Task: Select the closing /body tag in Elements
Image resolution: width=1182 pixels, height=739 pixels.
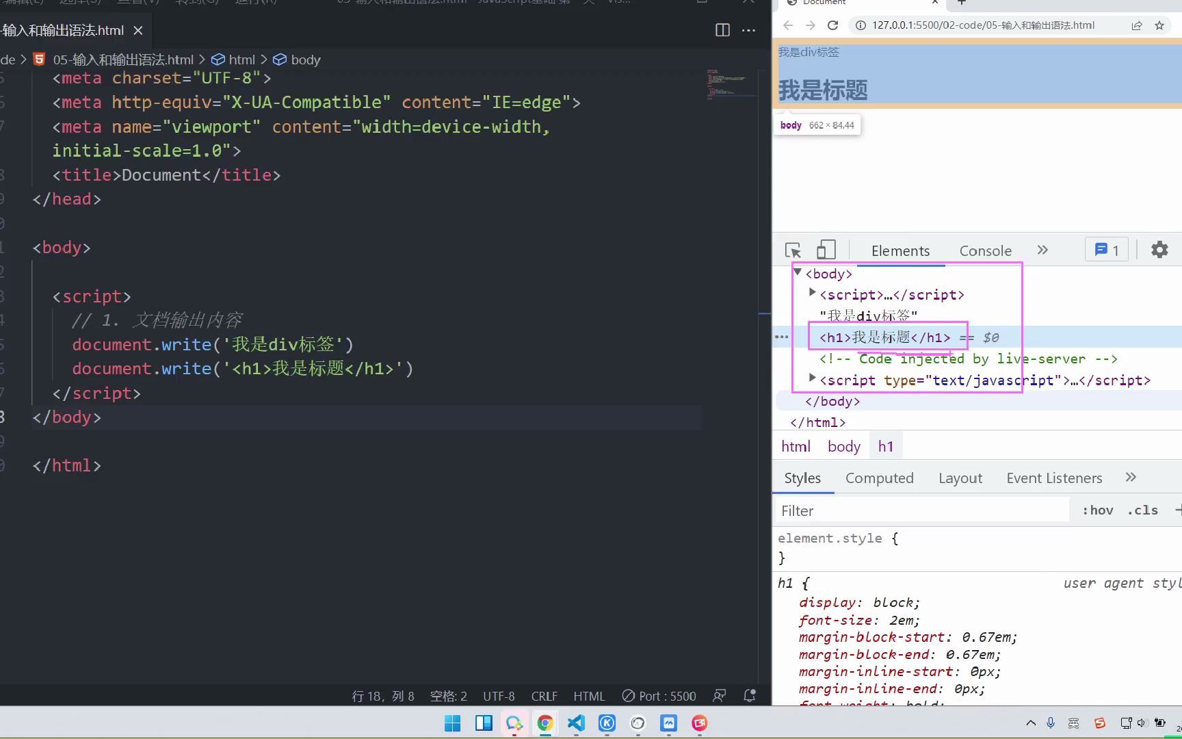Action: (x=832, y=402)
